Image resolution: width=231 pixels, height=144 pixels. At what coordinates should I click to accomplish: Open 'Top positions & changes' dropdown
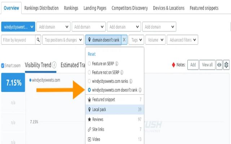63,40
